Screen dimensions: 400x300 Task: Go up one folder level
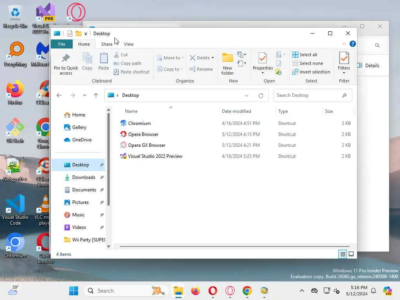tap(96, 95)
